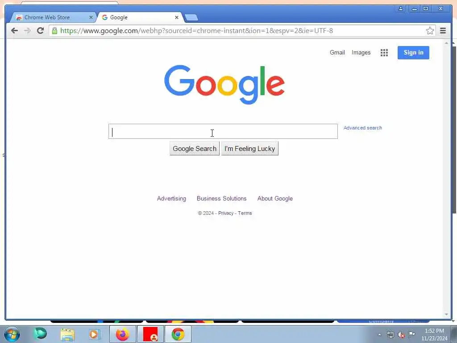The width and height of the screenshot is (457, 343).
Task: Open the Images link
Action: coord(361,53)
